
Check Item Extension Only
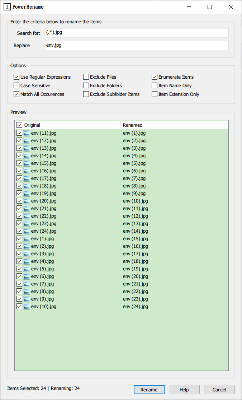pos(155,94)
